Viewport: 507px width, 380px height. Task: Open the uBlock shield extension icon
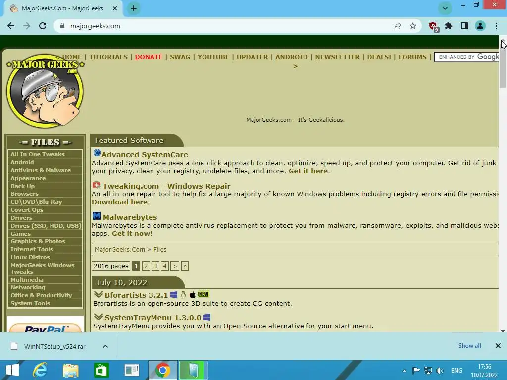point(433,26)
